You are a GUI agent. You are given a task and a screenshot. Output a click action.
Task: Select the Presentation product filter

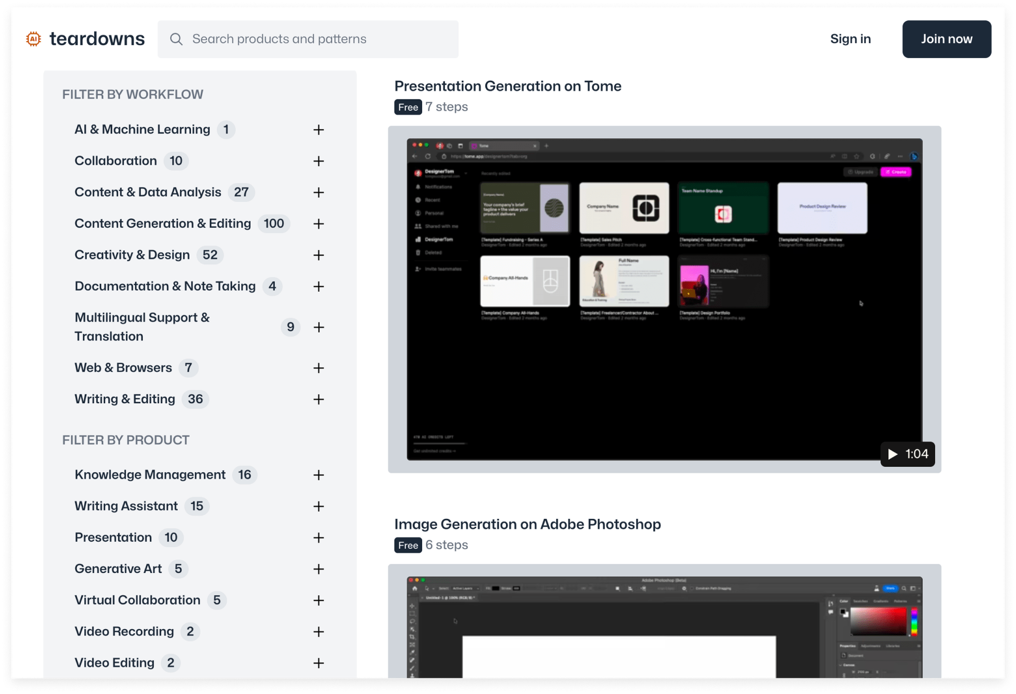[x=113, y=538]
